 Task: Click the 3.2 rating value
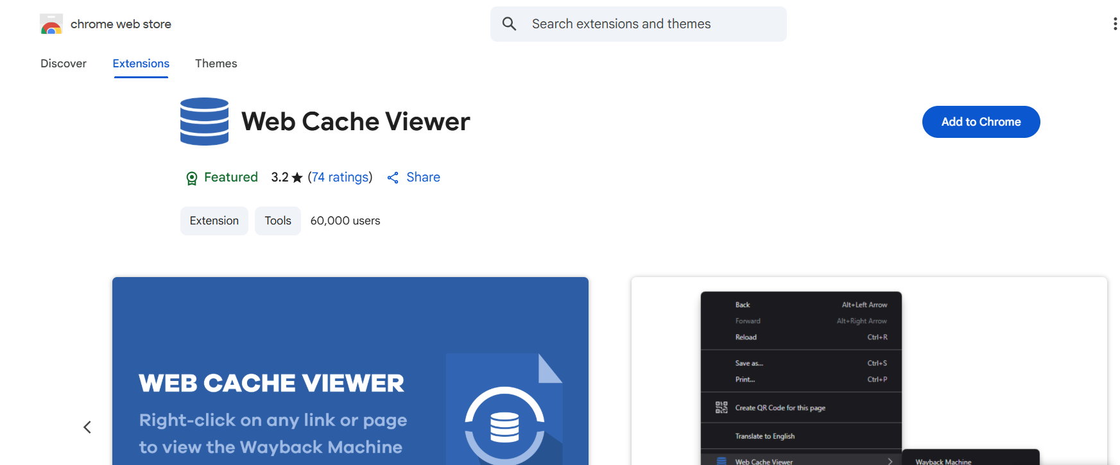coord(280,177)
